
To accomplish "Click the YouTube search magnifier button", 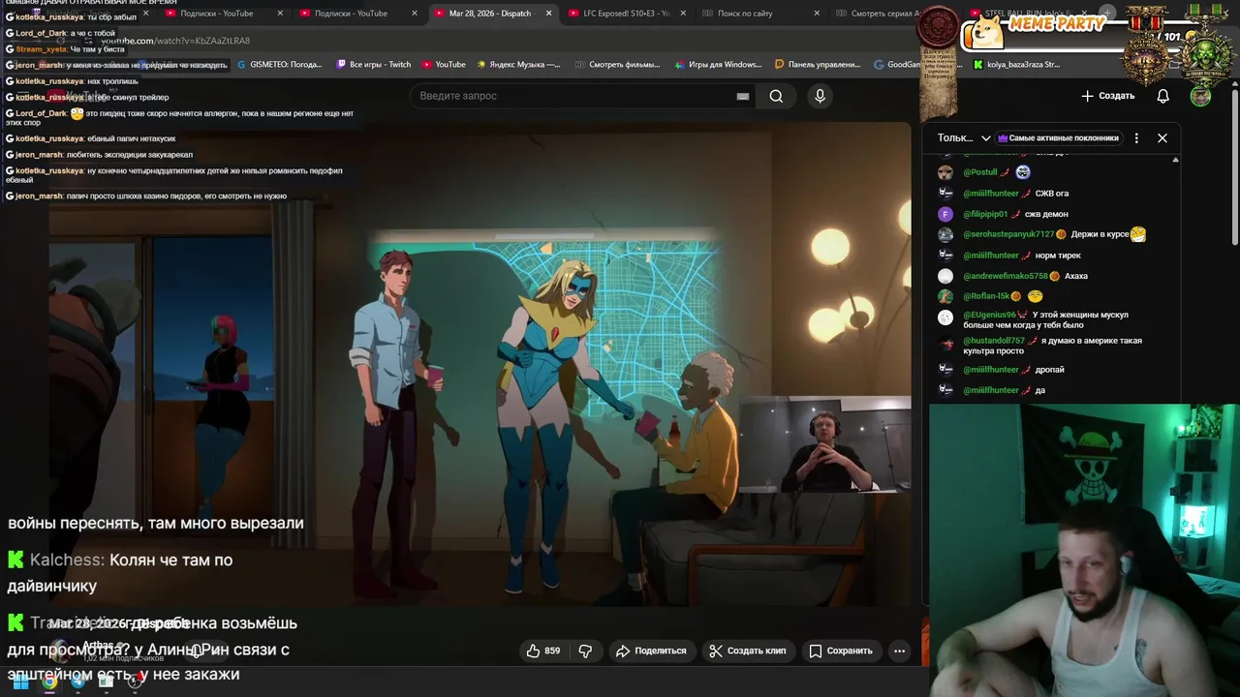I will [776, 96].
